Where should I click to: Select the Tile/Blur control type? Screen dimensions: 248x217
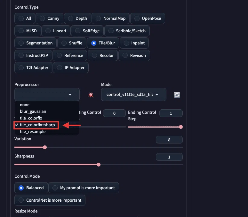point(103,43)
